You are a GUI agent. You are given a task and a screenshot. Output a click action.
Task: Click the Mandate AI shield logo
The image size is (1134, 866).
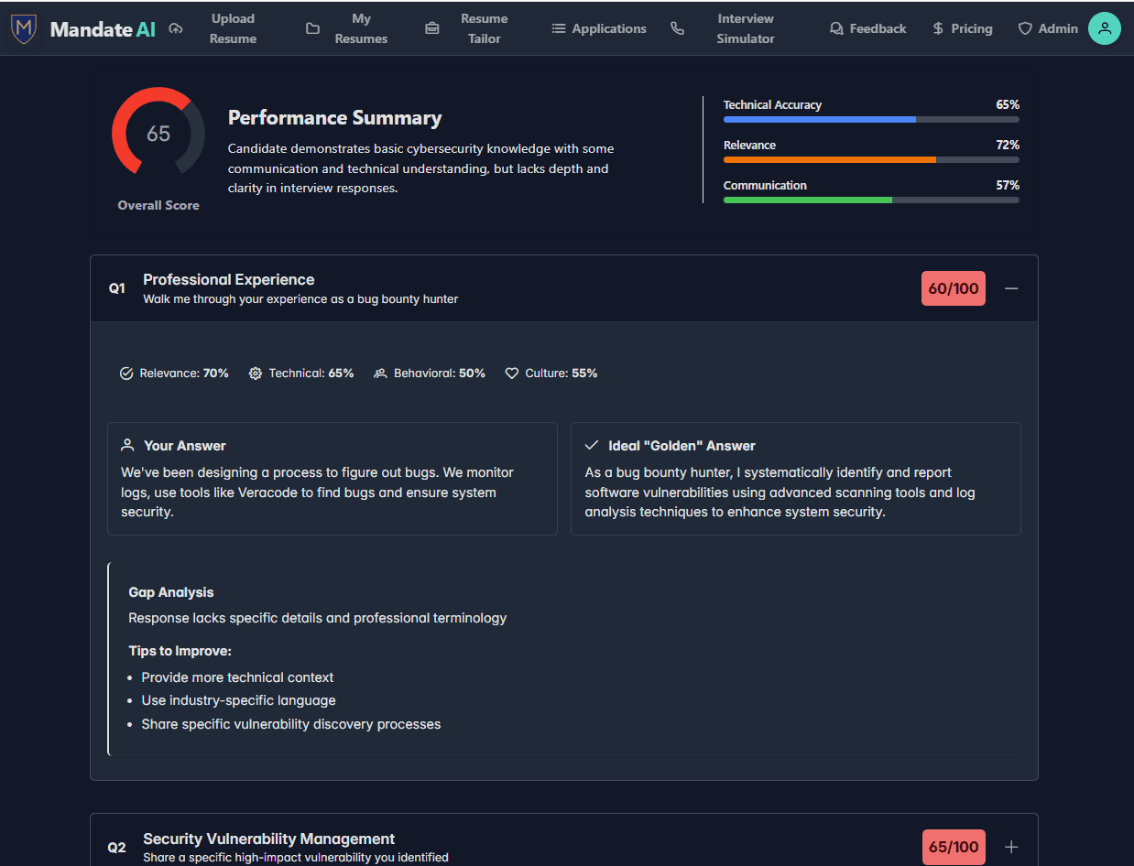click(23, 27)
